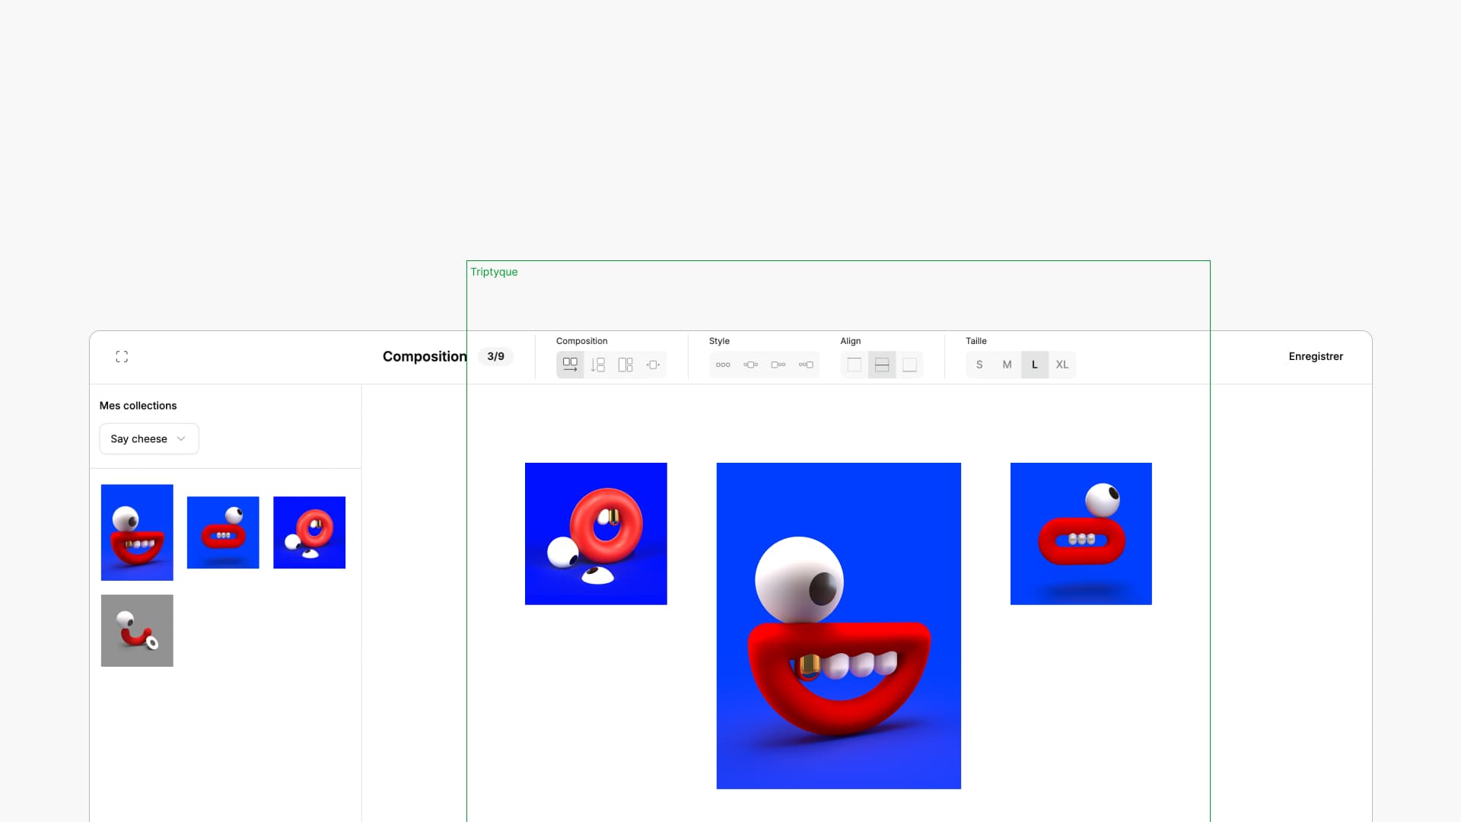This screenshot has width=1461, height=822.
Task: Choose size XL under Taille
Action: [1062, 365]
